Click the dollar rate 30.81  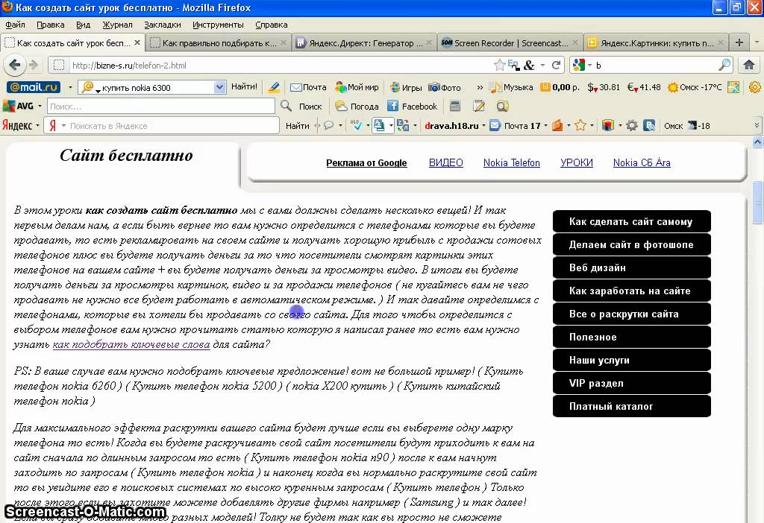click(604, 87)
